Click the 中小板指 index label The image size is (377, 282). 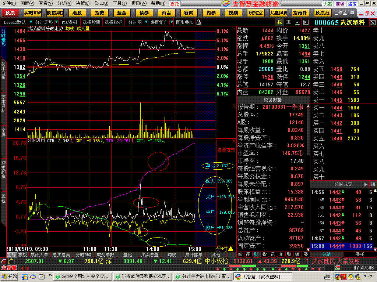(216, 261)
